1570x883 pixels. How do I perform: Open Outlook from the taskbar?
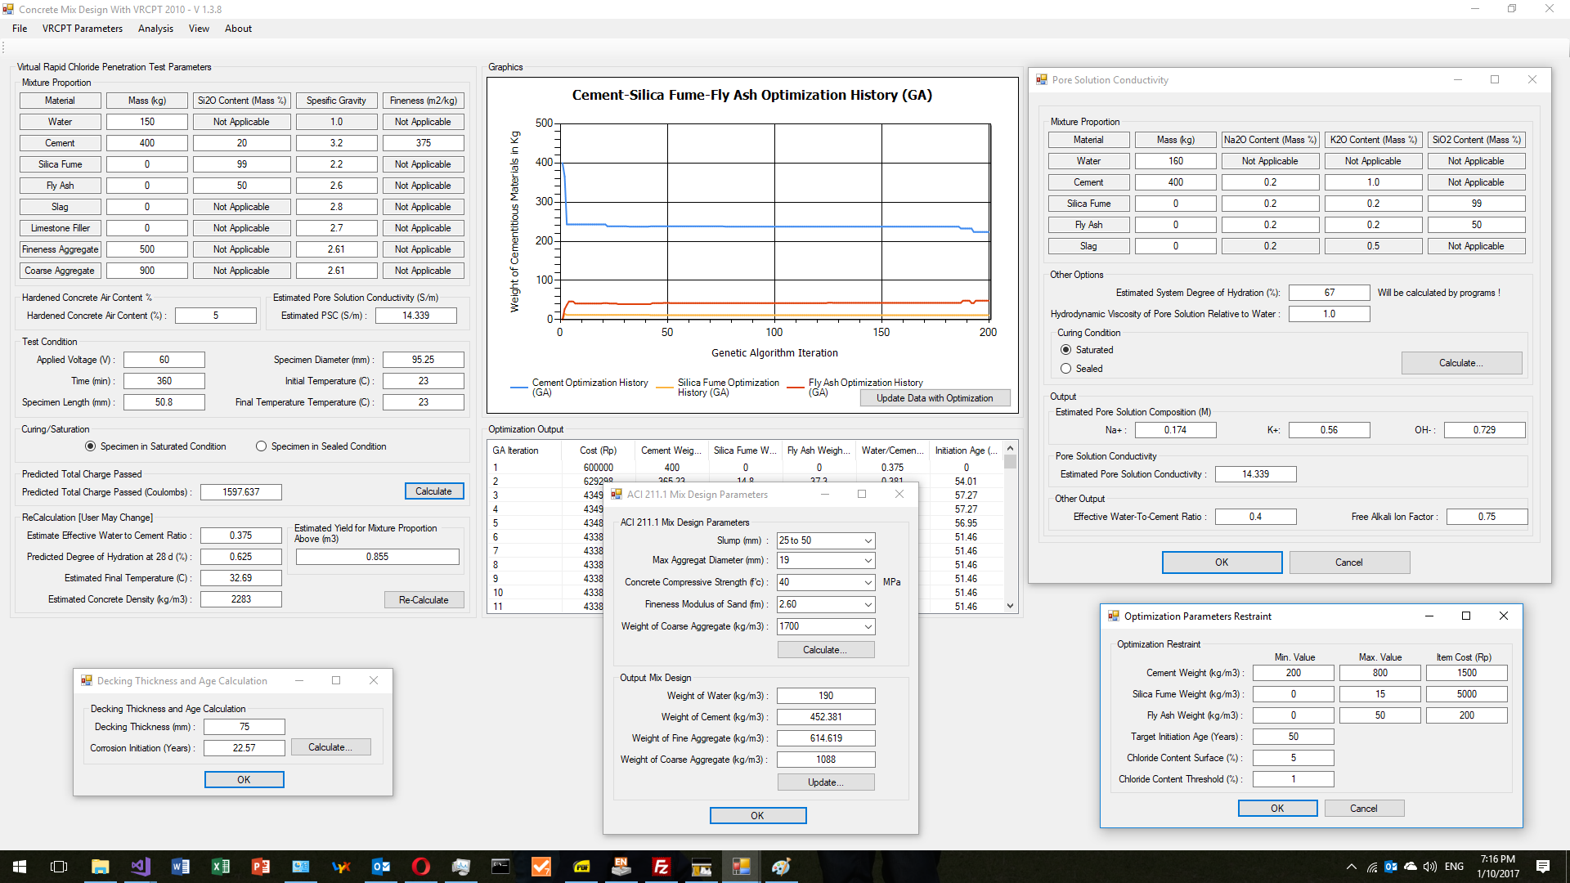[380, 867]
